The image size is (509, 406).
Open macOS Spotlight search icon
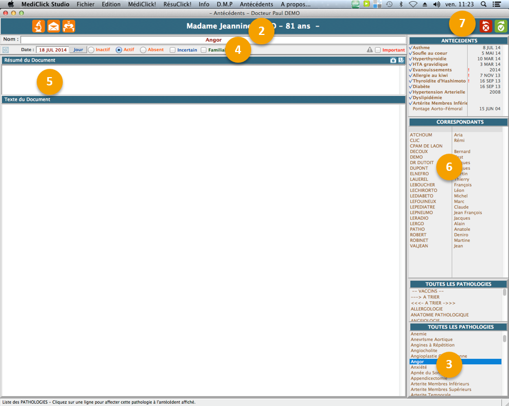pos(483,4)
